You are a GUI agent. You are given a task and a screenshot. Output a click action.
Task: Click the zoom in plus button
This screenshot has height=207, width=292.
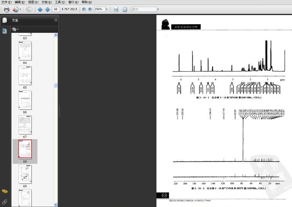click(90, 9)
